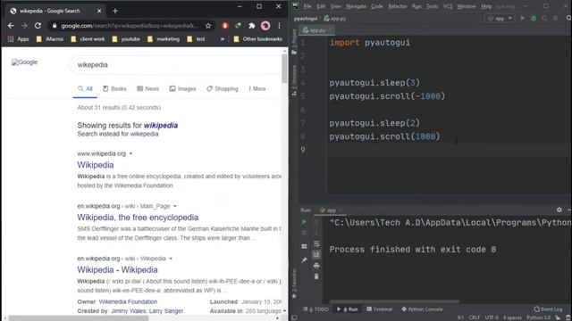Toggle soft-wrap in Run console
Image resolution: width=572 pixels, height=321 pixels.
click(x=316, y=243)
